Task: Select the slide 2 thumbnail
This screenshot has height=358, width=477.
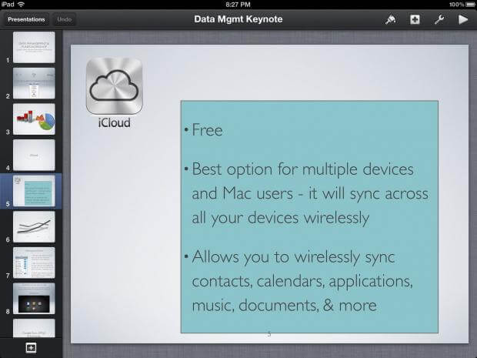Action: [34, 83]
